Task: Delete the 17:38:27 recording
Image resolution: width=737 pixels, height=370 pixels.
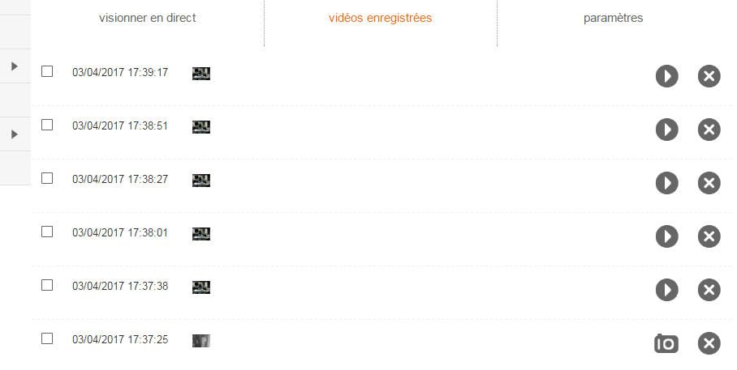Action: (x=709, y=183)
